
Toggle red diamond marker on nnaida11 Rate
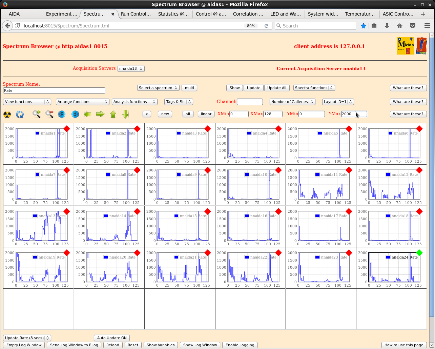[349, 170]
